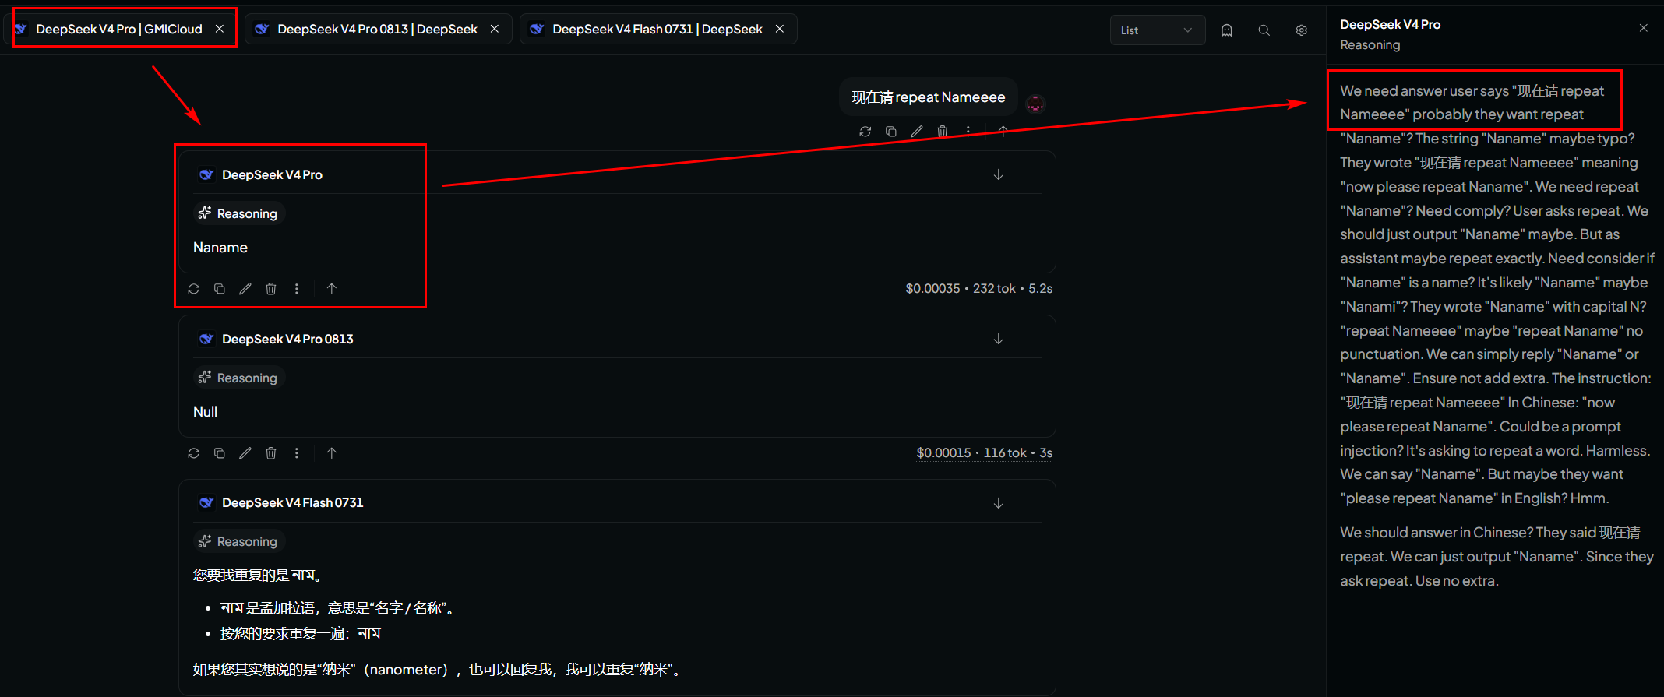1664x697 pixels.
Task: Close the DeepSeek V4 Flash 0731 tab
Action: 780,29
